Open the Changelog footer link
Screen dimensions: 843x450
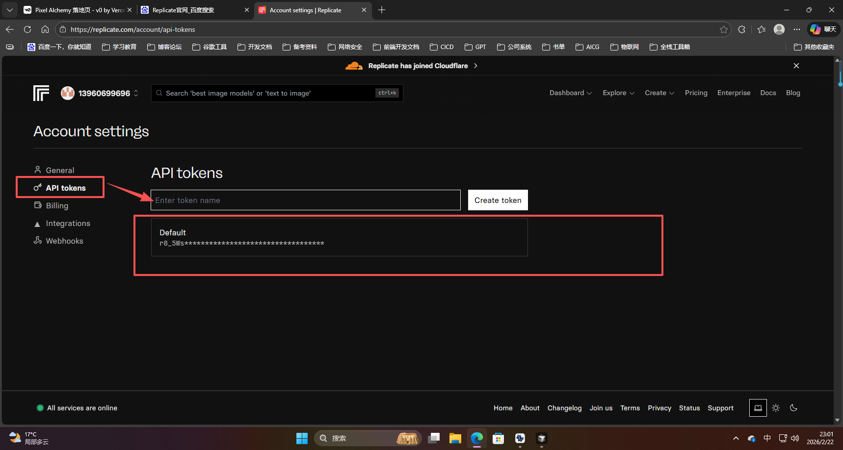pos(564,408)
